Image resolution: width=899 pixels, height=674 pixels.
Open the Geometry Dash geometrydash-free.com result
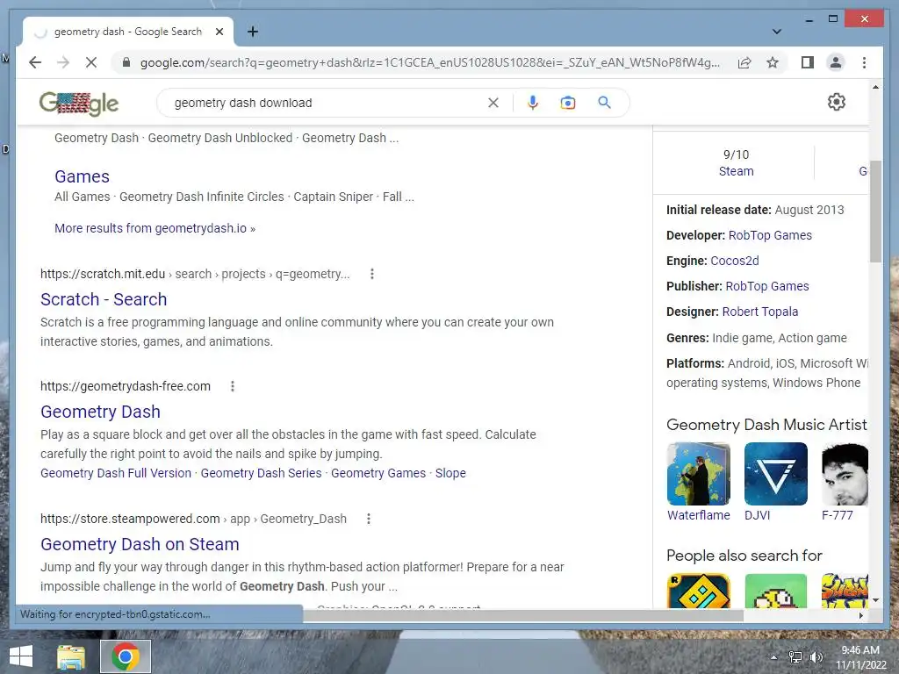point(100,412)
